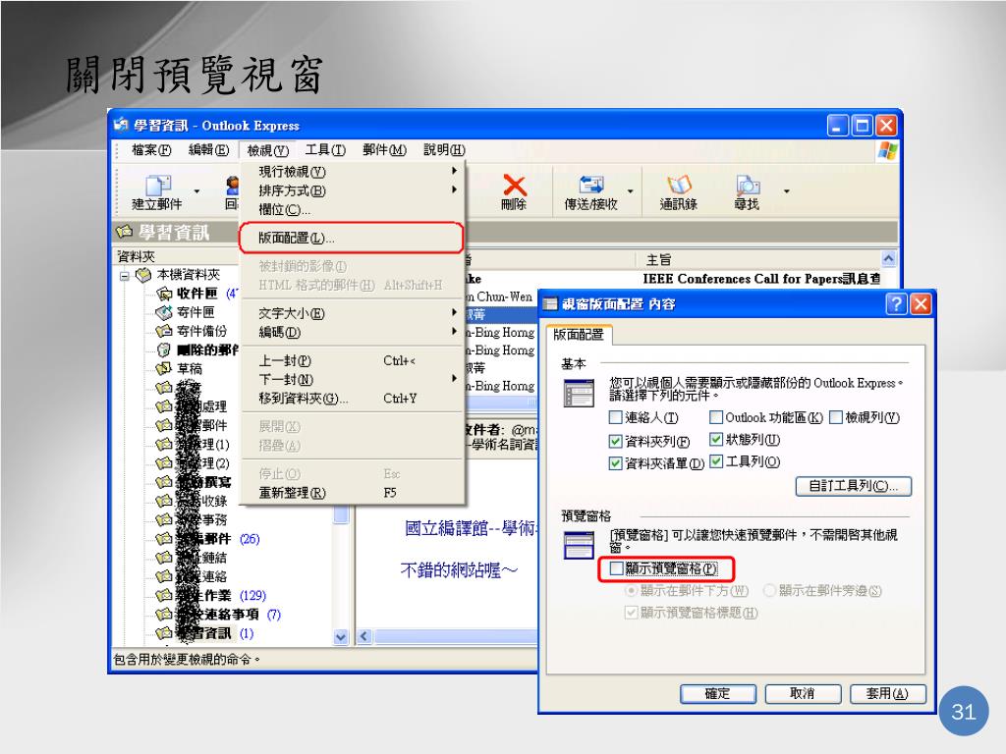This screenshot has width=1006, height=754.
Task: Select the 顯示在郵件旁邊(S) radio button
Action: click(769, 590)
